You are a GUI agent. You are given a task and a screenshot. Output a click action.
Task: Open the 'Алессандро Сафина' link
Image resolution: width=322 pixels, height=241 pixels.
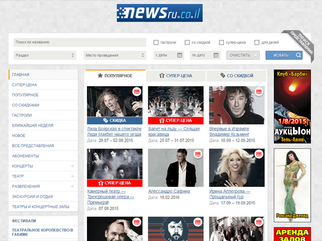[169, 191]
